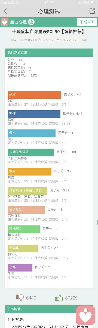Click the 下载APP button
Viewport: 98px width, 328px height.
pos(87,22)
